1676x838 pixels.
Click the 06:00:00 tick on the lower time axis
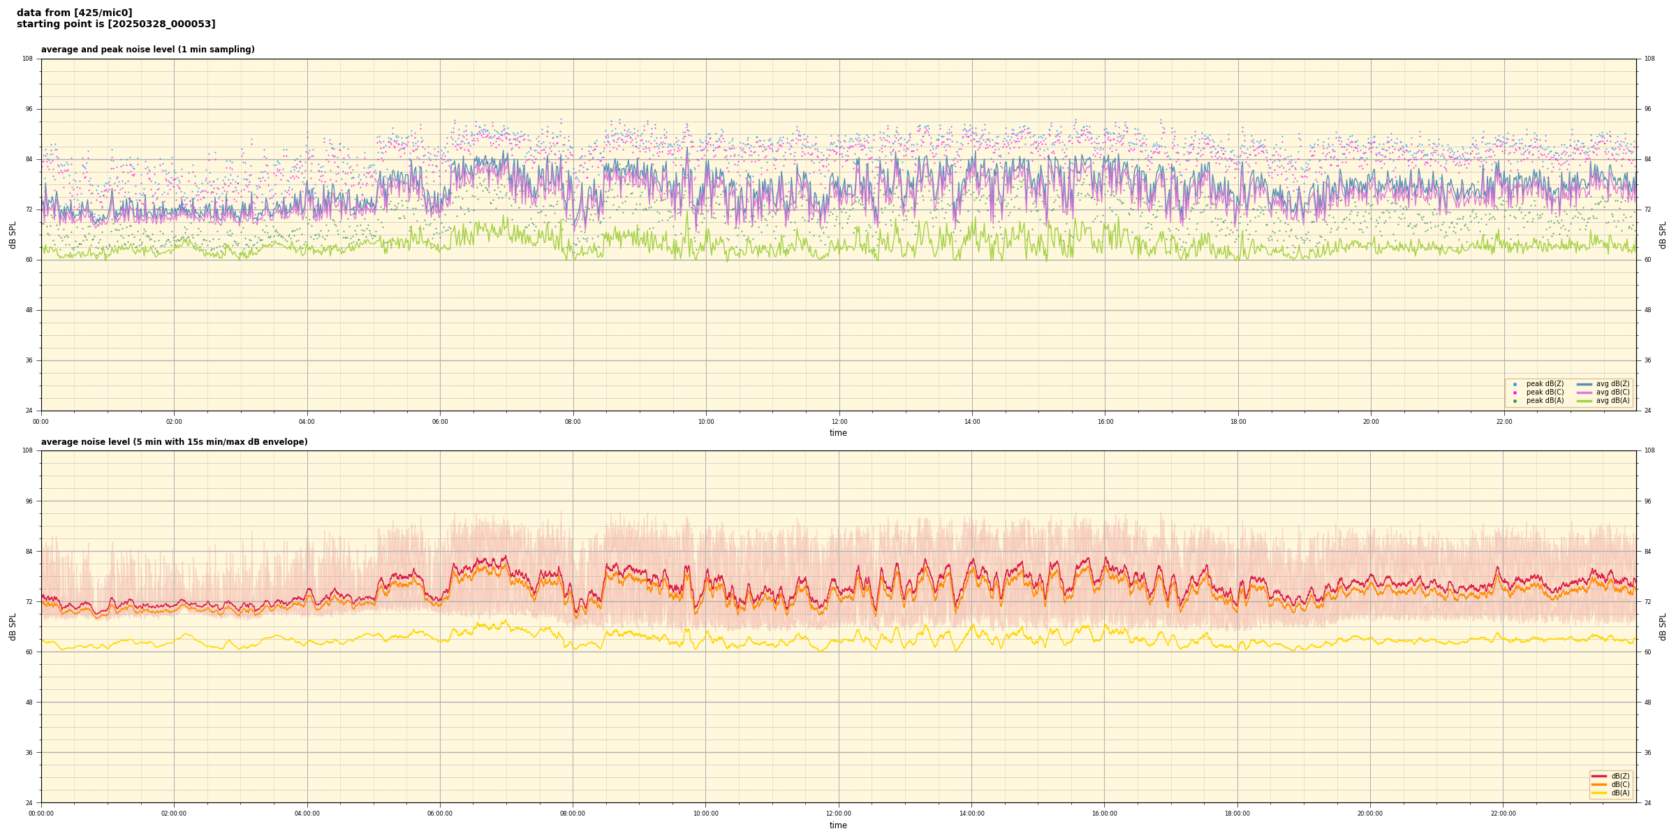pyautogui.click(x=440, y=814)
